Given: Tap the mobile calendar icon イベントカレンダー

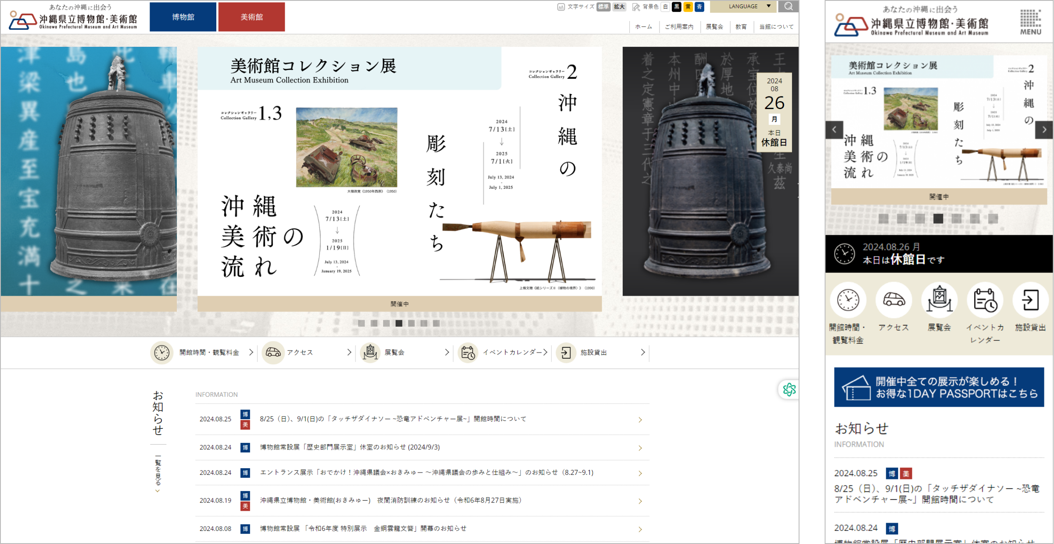Looking at the screenshot, I should pyautogui.click(x=985, y=300).
